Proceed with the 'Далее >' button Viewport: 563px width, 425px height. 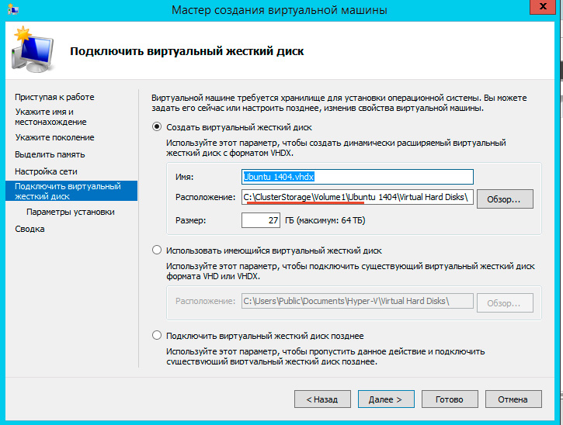(385, 399)
